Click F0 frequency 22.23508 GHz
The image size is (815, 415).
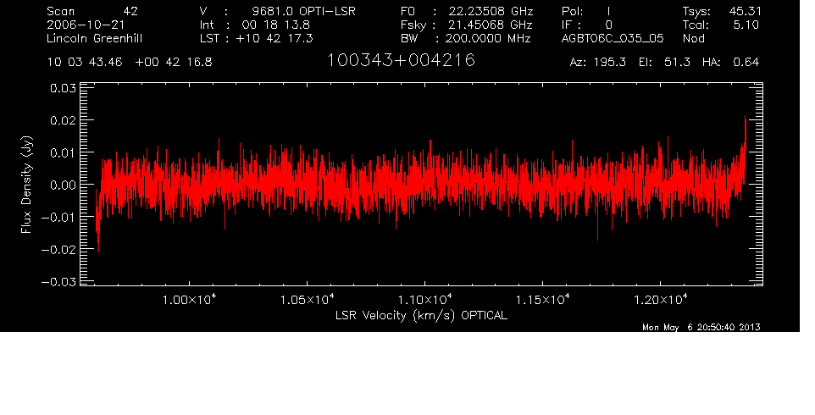[x=491, y=11]
